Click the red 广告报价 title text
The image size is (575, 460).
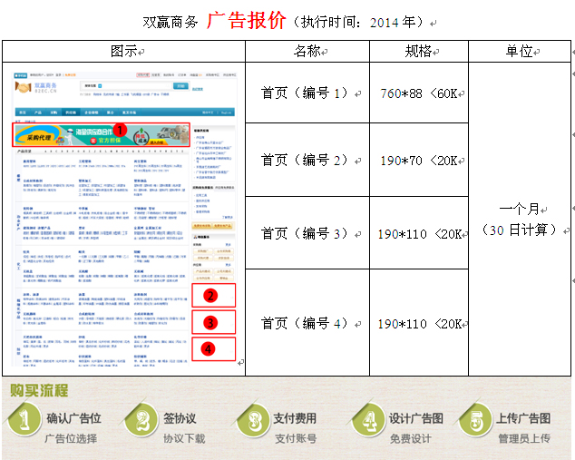pos(246,21)
